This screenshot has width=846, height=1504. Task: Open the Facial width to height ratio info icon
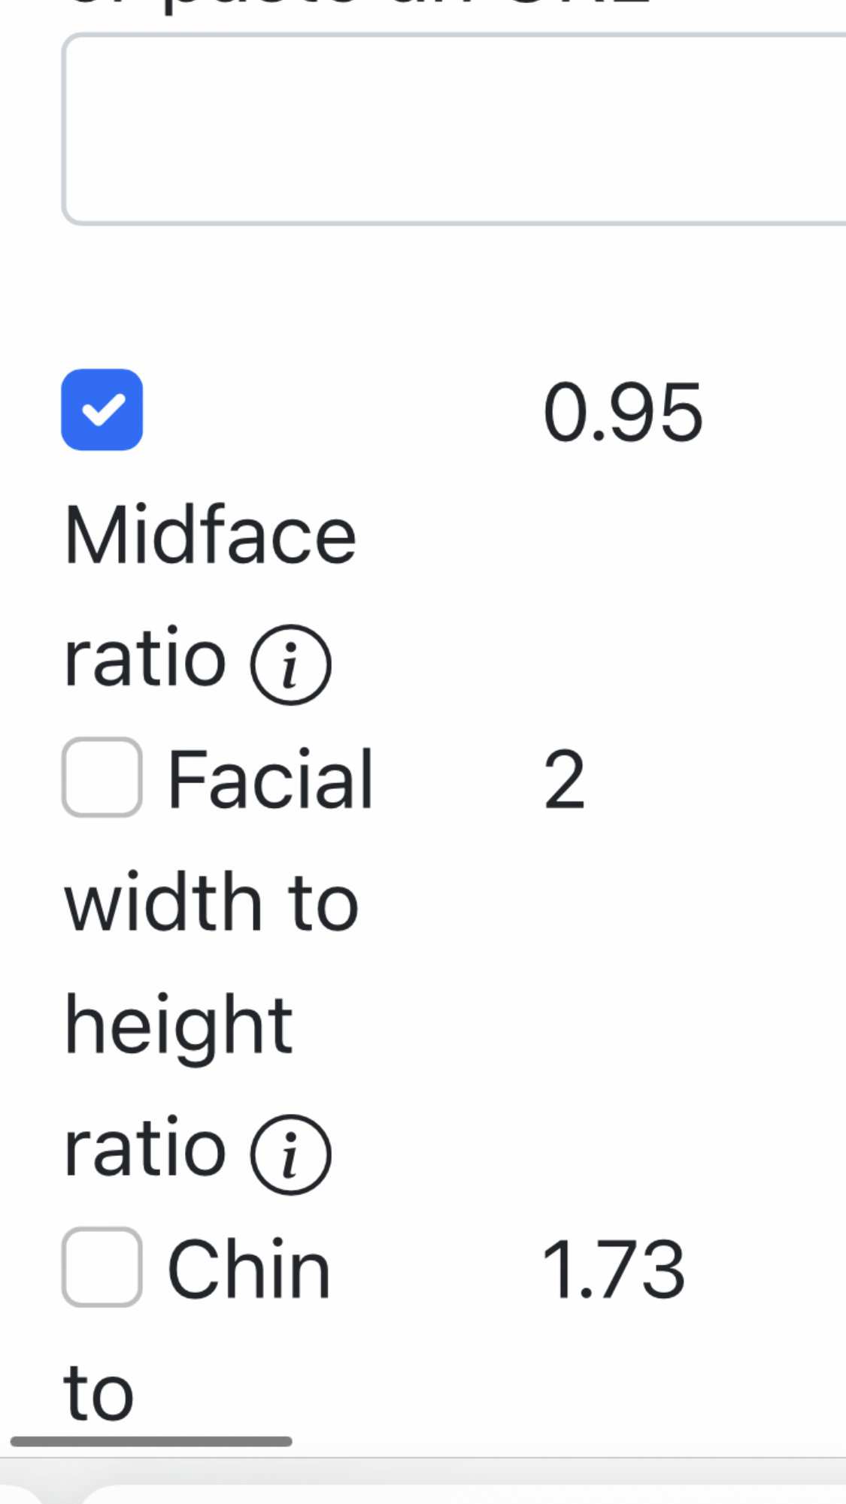point(290,1154)
